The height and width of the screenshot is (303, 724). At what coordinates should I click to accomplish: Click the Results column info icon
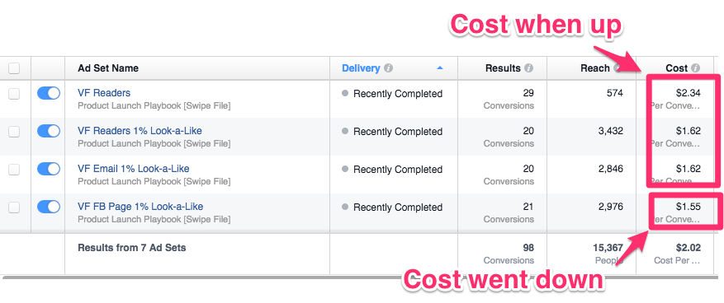tap(528, 68)
